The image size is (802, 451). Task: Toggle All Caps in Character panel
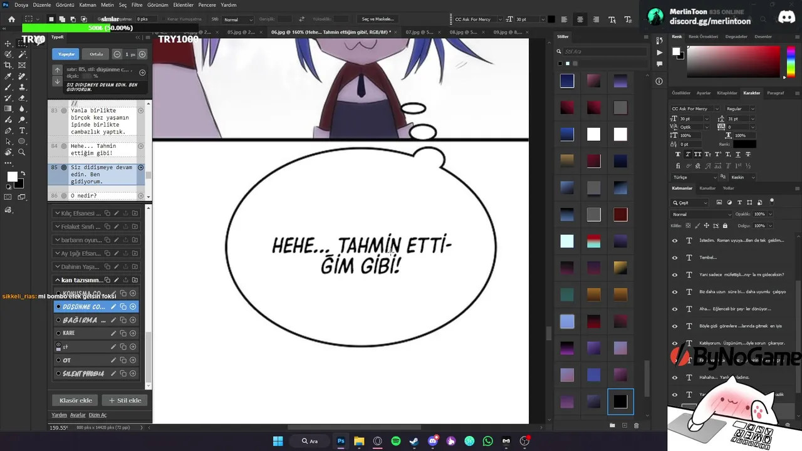(x=699, y=153)
